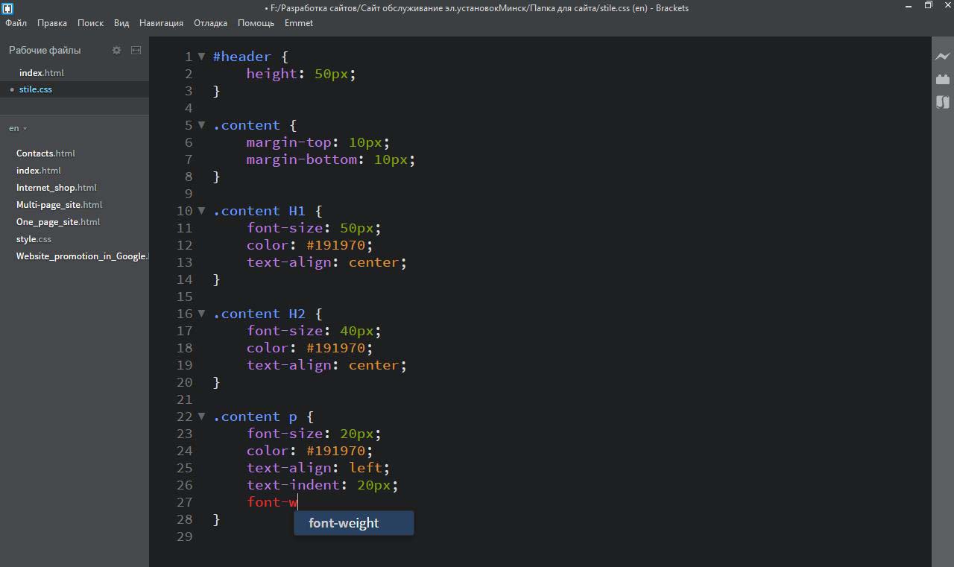The image size is (954, 567).
Task: Click the split view icon beside the gear
Action: [x=136, y=50]
